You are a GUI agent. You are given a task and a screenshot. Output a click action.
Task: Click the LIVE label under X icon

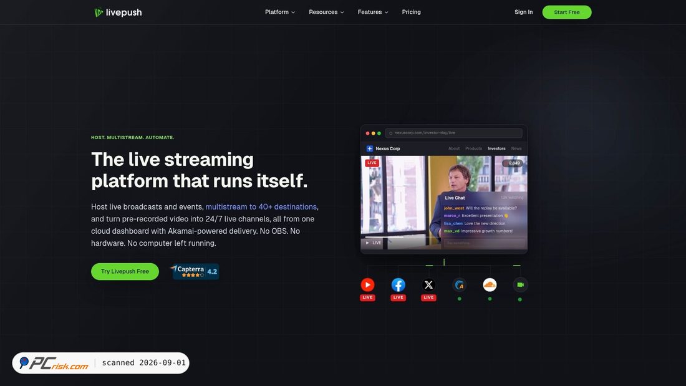coord(429,297)
